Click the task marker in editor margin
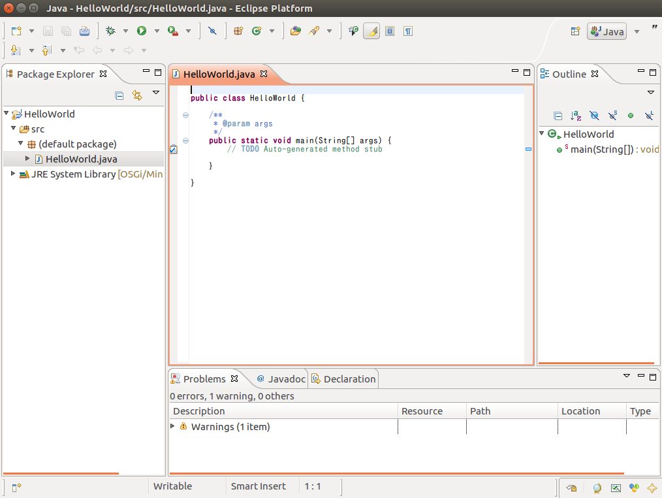662x498 pixels. coord(174,149)
